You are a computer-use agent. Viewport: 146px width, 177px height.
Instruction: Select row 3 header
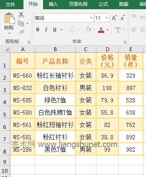[x=5, y=88]
